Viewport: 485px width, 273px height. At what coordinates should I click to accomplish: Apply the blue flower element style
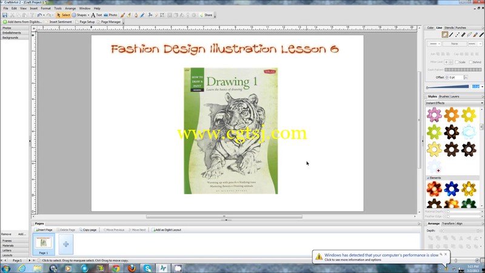(x=451, y=189)
